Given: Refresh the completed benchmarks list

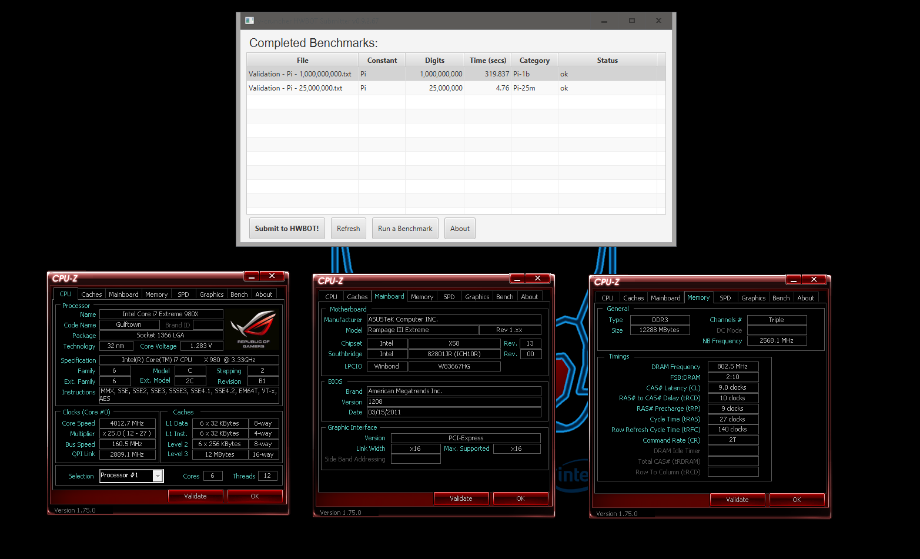Looking at the screenshot, I should pyautogui.click(x=348, y=229).
